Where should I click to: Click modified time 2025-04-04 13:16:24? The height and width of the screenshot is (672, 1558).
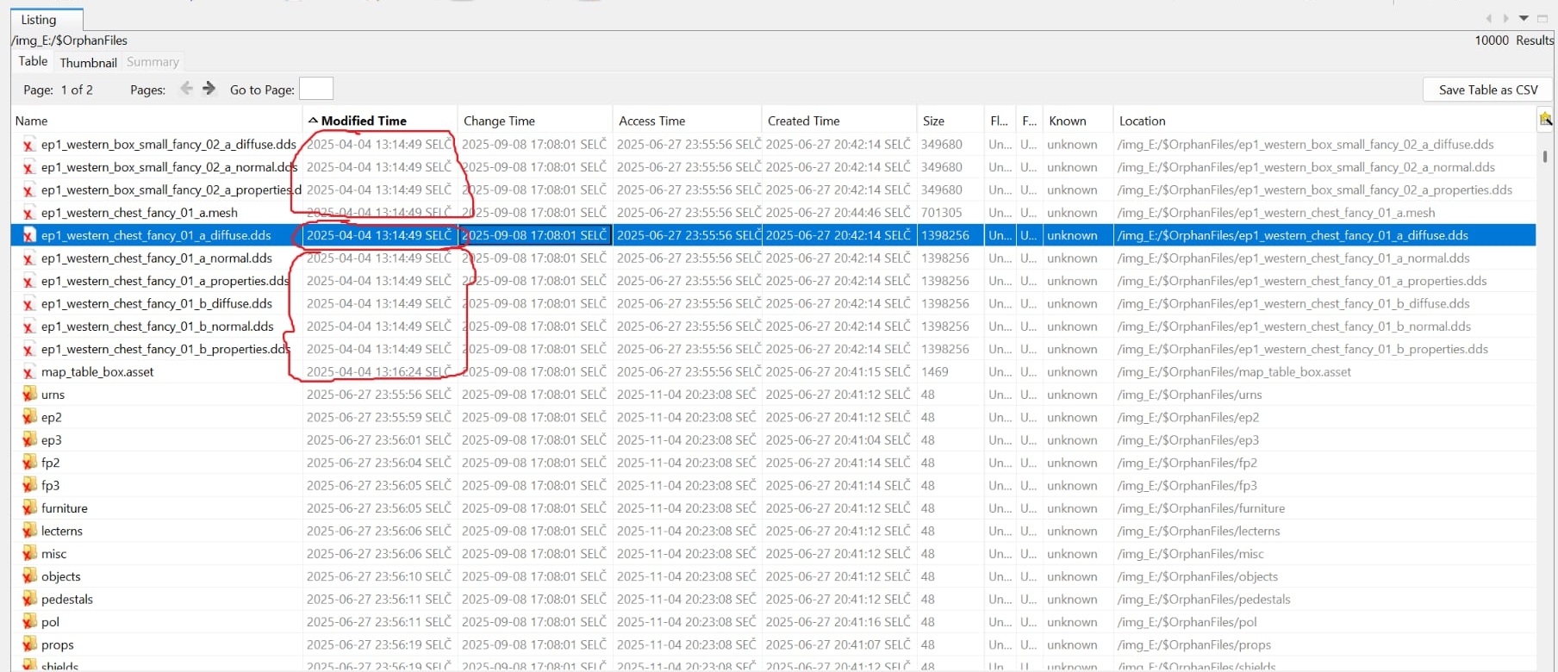coord(378,372)
